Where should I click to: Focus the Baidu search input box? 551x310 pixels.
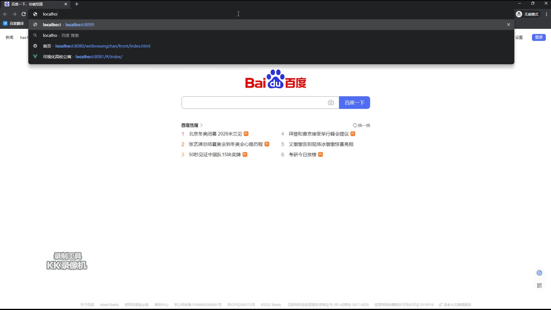(x=254, y=102)
